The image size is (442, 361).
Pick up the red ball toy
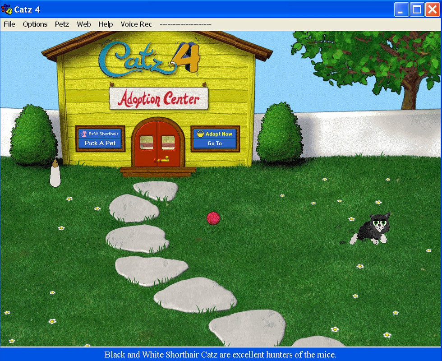[213, 218]
